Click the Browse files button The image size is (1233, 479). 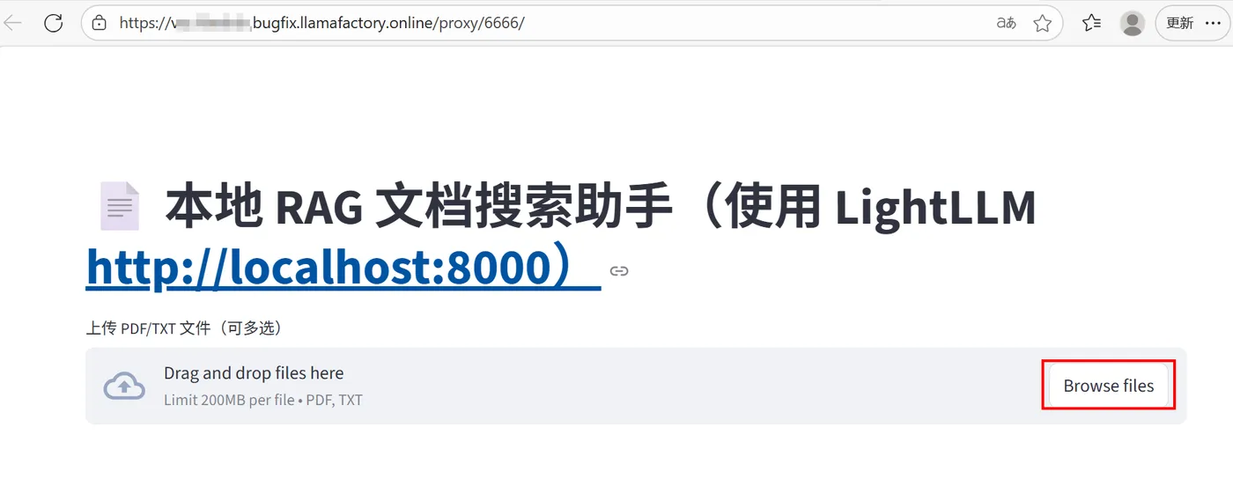tap(1109, 386)
